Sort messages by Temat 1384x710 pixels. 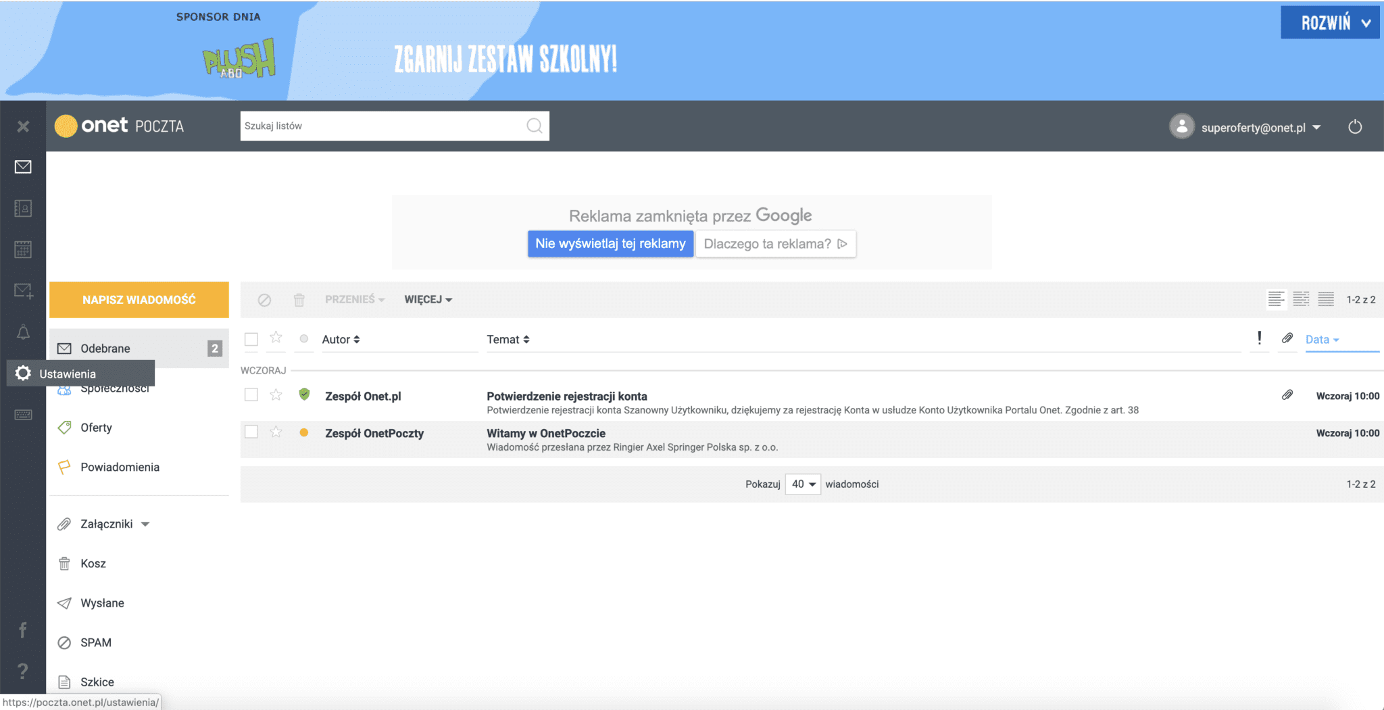tap(508, 339)
